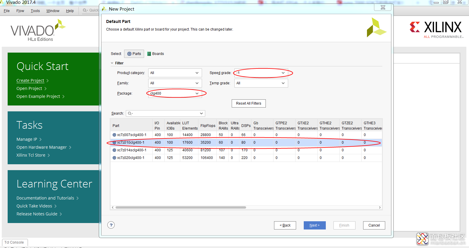Click the Xilinx Tcl Store link
The image size is (469, 248).
[31, 155]
